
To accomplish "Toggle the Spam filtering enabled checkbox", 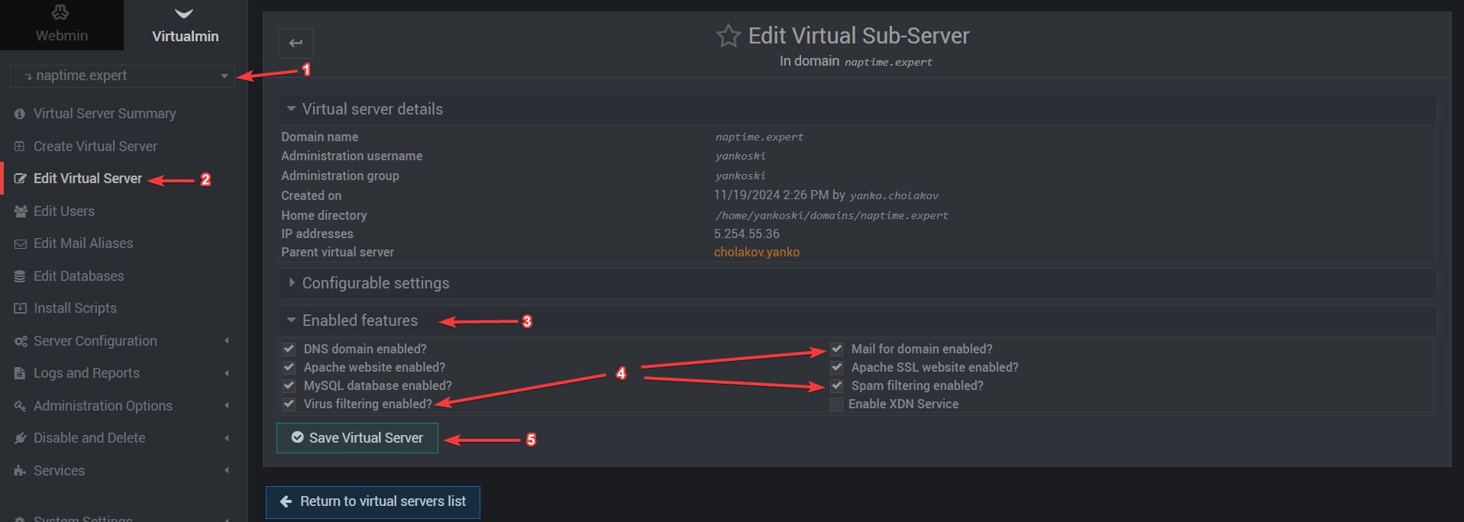I will (x=836, y=385).
